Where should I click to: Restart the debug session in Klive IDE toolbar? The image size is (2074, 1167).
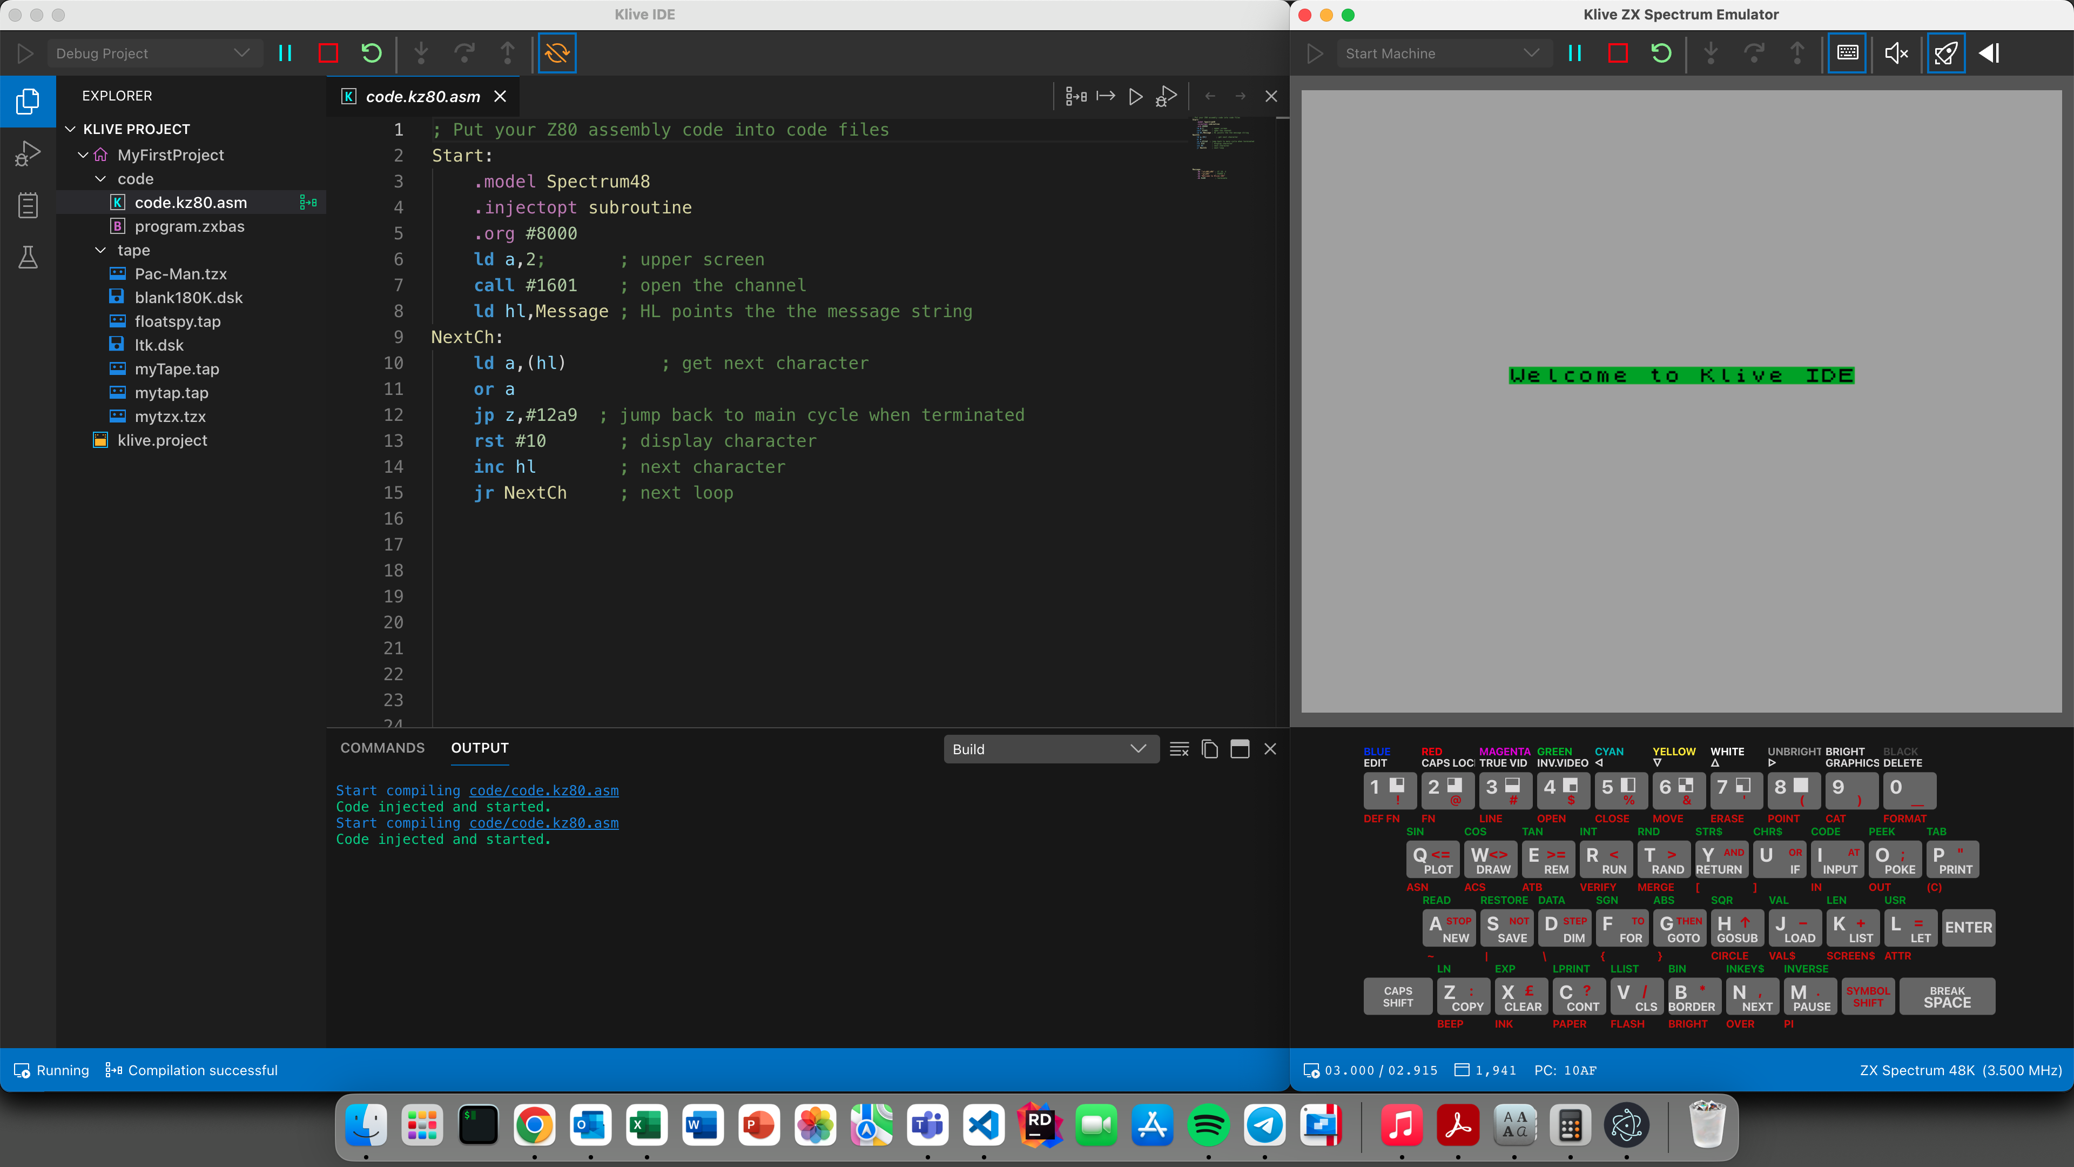click(371, 53)
